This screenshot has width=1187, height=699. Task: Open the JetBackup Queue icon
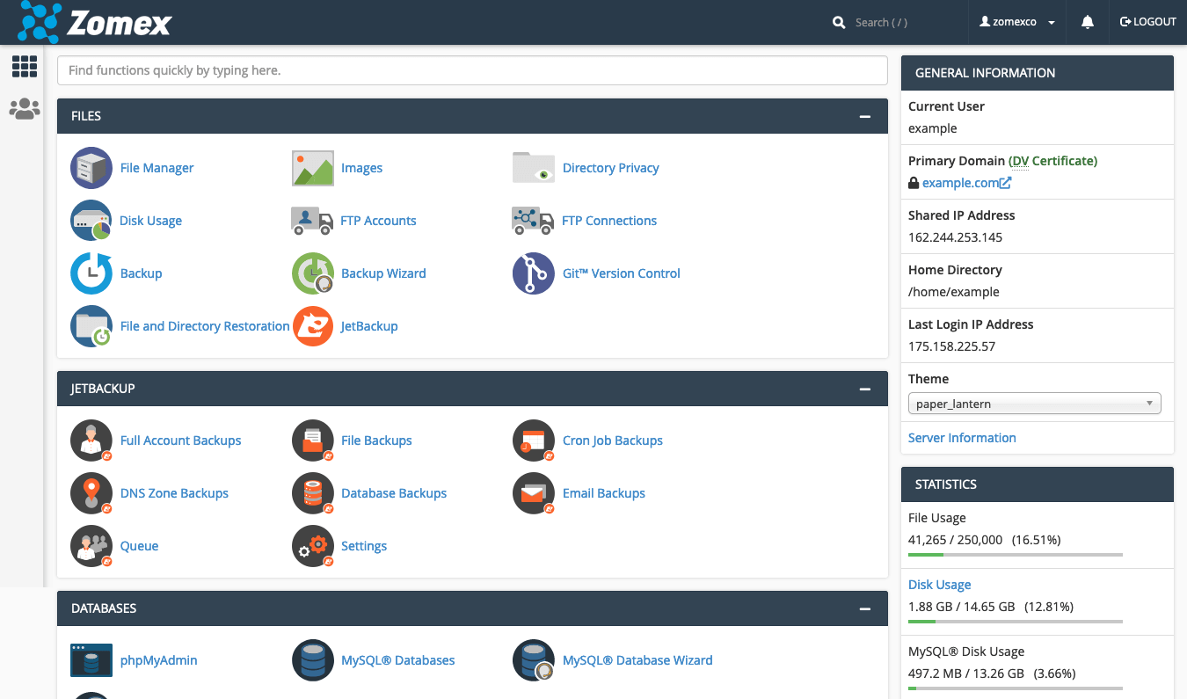(91, 546)
